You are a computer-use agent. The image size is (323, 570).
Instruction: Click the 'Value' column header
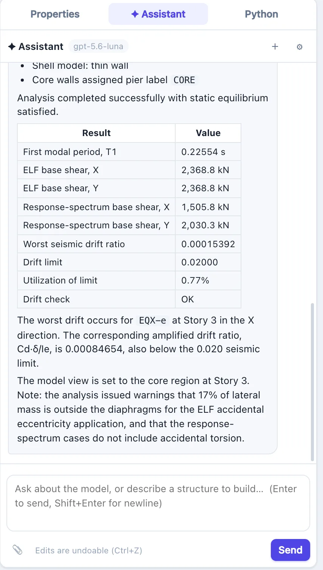click(x=208, y=133)
